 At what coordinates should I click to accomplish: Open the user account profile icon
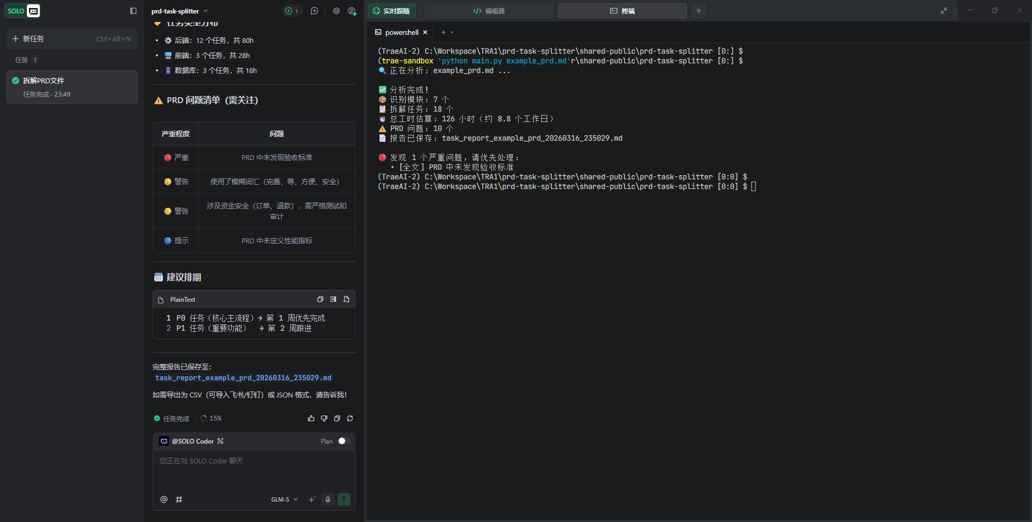[352, 11]
